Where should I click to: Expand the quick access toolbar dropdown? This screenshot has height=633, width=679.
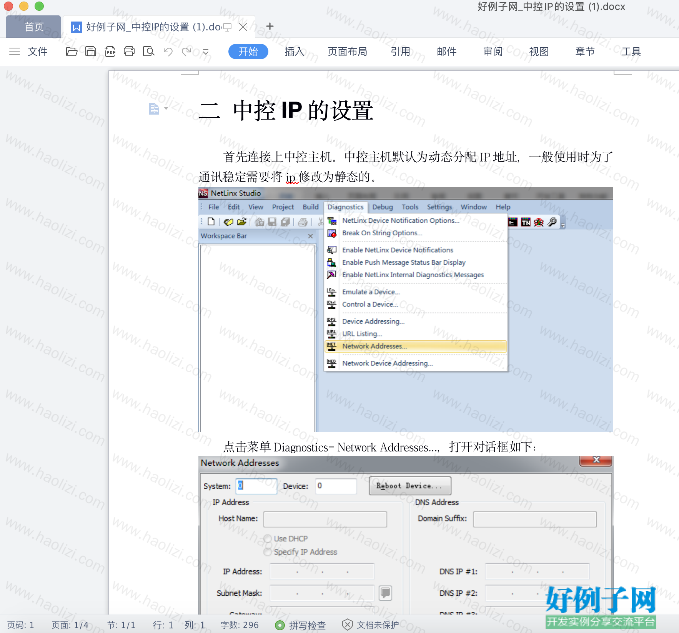[206, 52]
